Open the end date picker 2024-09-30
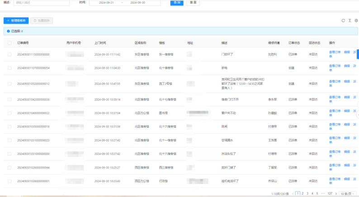The height and width of the screenshot is (197, 359). pos(138,2)
